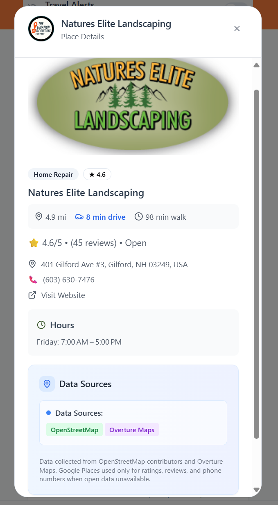Click the star 4.6 rating badge
Viewport: 278px width, 505px height.
[x=97, y=174]
